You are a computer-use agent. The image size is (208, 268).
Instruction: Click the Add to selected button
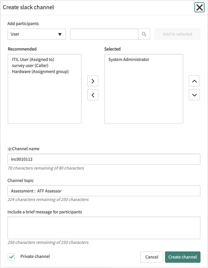click(x=177, y=34)
